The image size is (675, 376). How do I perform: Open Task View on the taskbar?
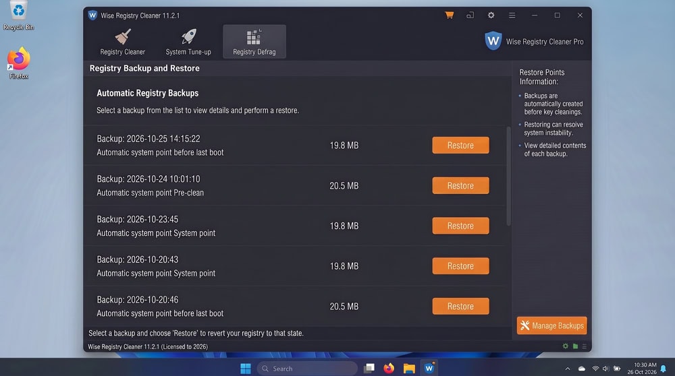tap(369, 369)
